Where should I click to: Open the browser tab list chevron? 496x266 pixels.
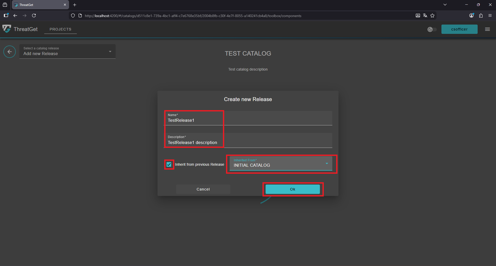445,5
